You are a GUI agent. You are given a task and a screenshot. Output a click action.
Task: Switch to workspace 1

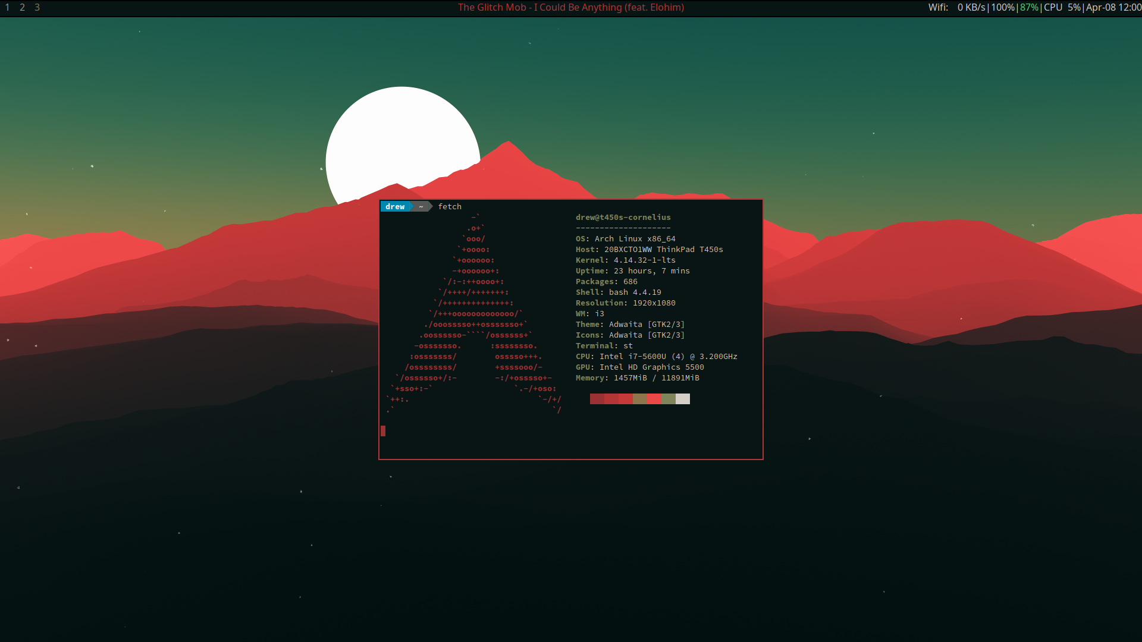pos(7,8)
